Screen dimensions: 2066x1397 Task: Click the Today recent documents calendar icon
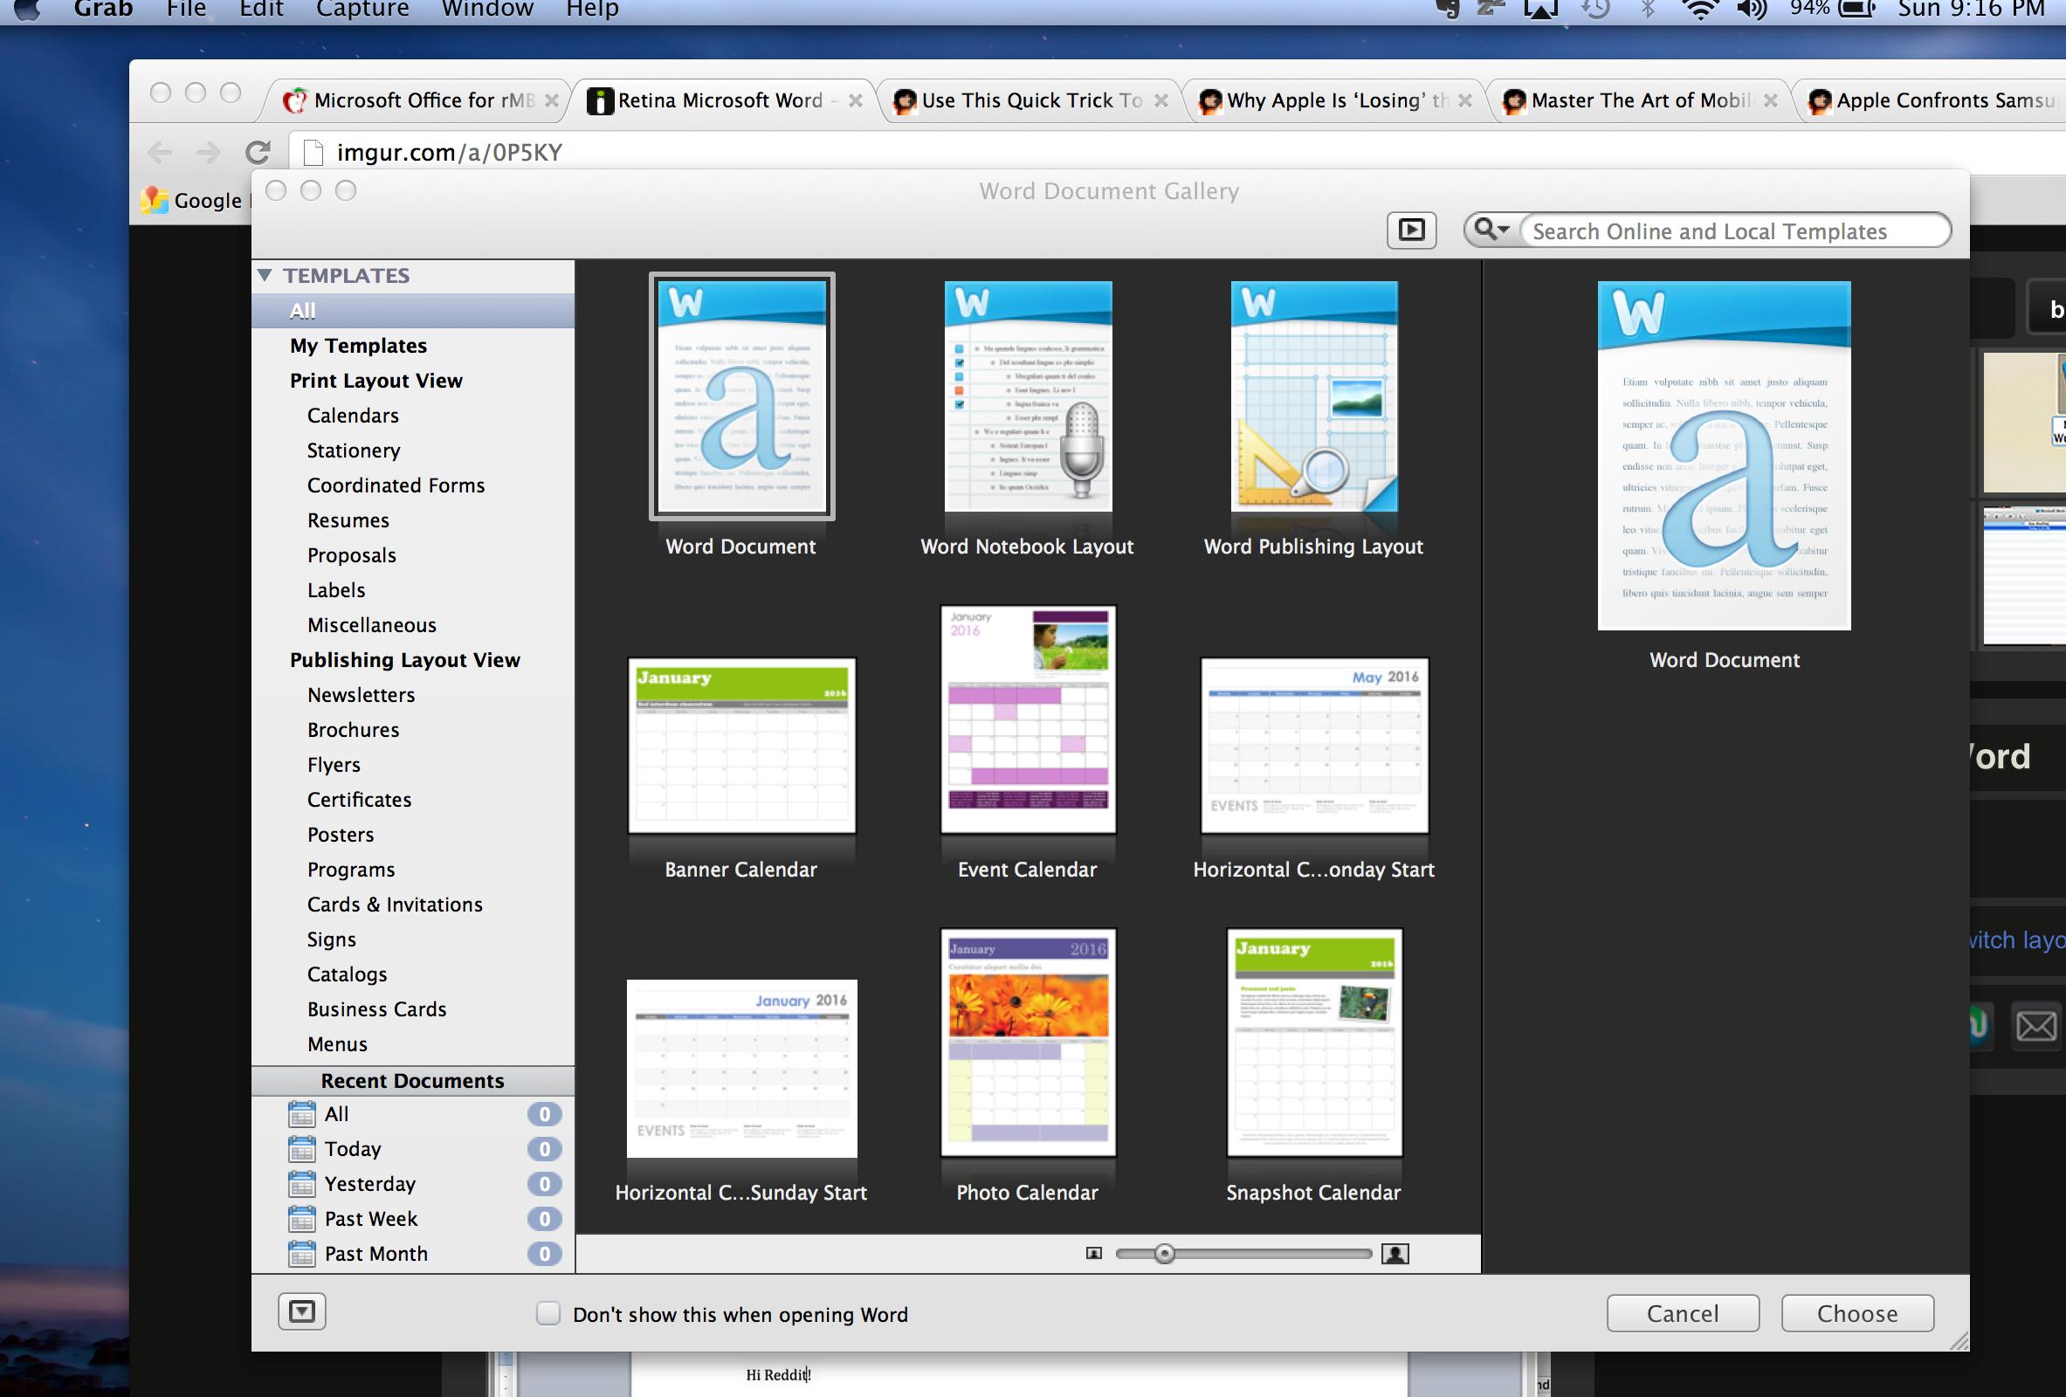pos(301,1149)
